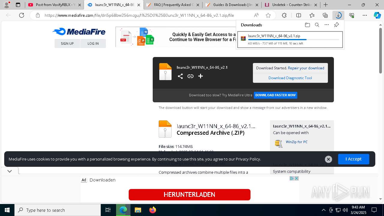Open the notification center

tap(374, 210)
